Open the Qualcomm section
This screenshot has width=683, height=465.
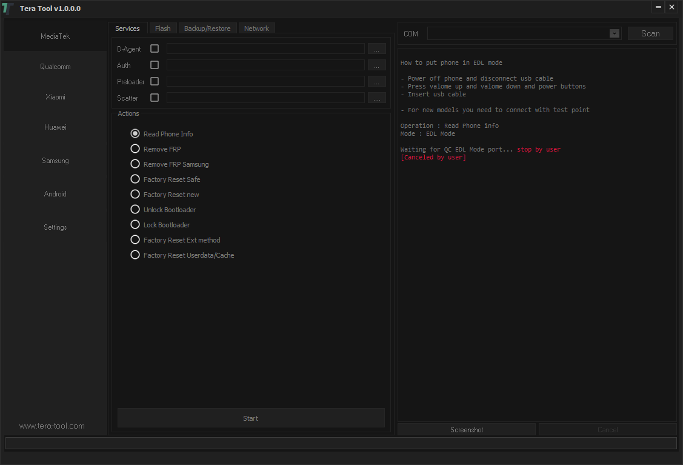pyautogui.click(x=55, y=66)
